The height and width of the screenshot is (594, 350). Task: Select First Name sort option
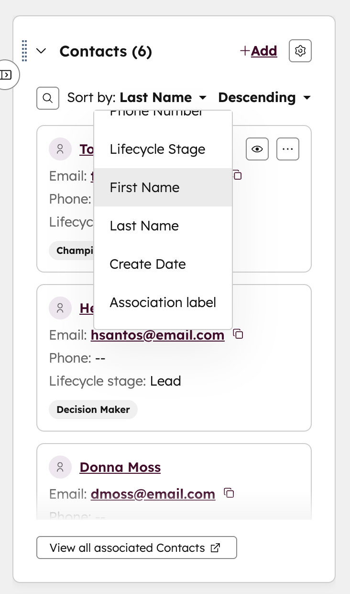coord(144,187)
